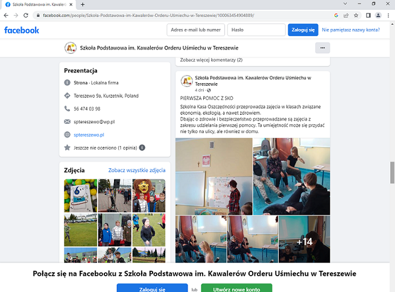Open bottom-left post photo with blonde girl
Screen dimensions: 395x292
[201, 240]
